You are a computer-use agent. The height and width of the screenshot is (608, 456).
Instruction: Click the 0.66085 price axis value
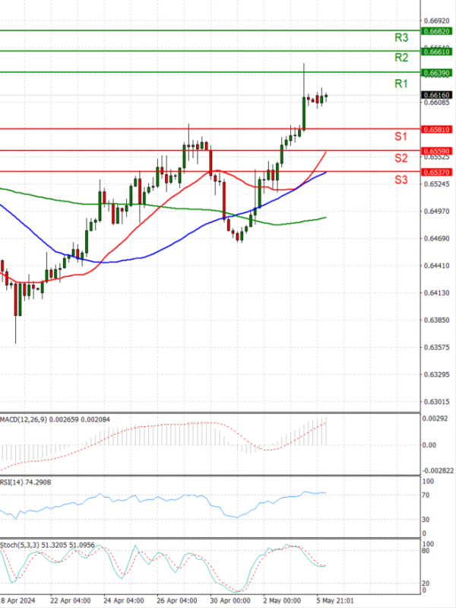click(x=437, y=103)
